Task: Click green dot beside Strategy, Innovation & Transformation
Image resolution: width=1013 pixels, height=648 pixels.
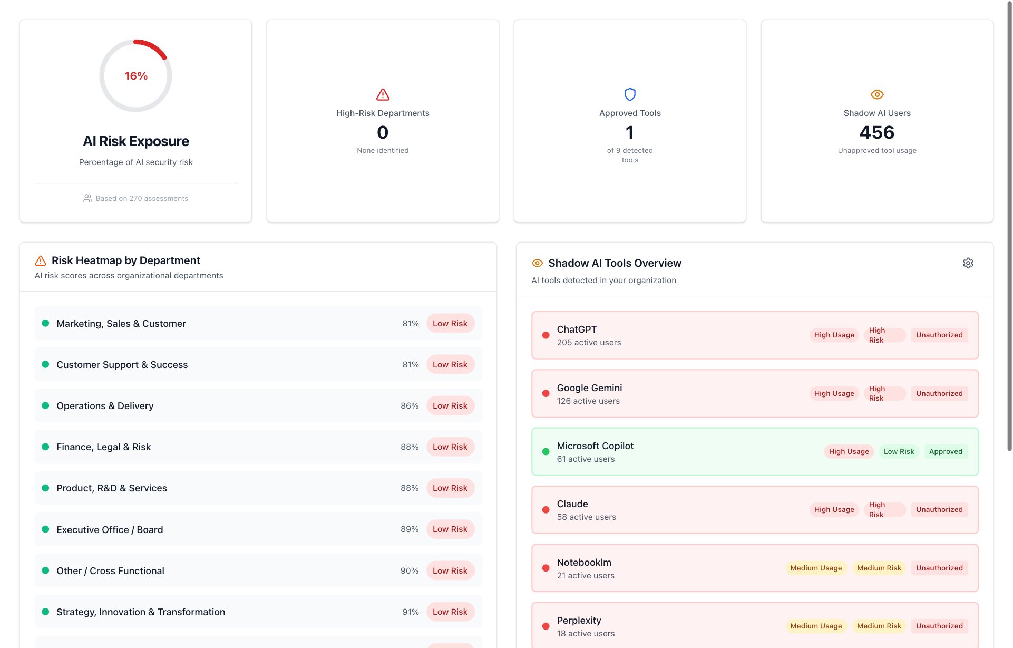Action: point(45,612)
